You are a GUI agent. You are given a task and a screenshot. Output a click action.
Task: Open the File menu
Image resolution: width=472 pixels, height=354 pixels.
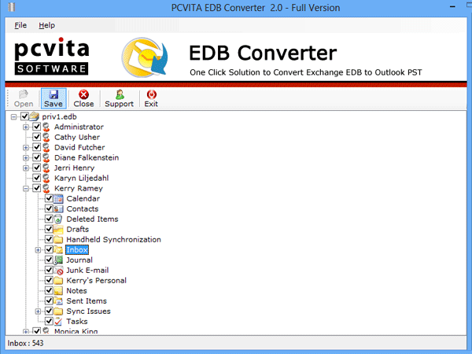[20, 25]
